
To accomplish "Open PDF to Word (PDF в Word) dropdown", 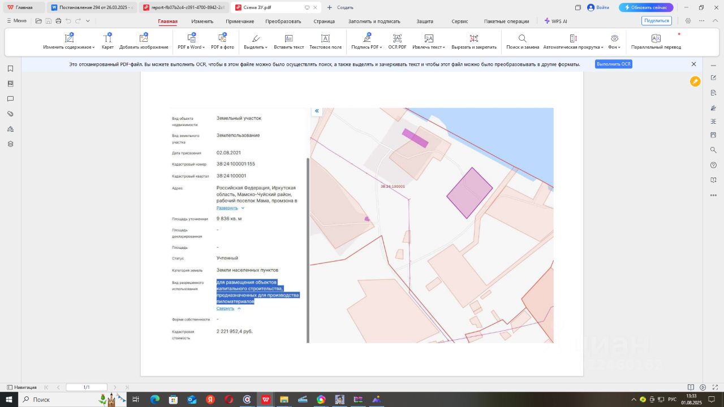I will tap(192, 47).
